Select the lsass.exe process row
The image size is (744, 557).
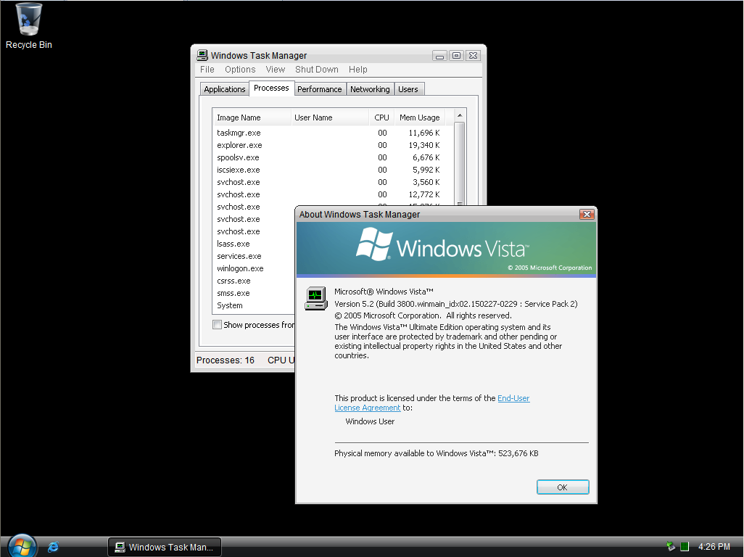point(254,244)
